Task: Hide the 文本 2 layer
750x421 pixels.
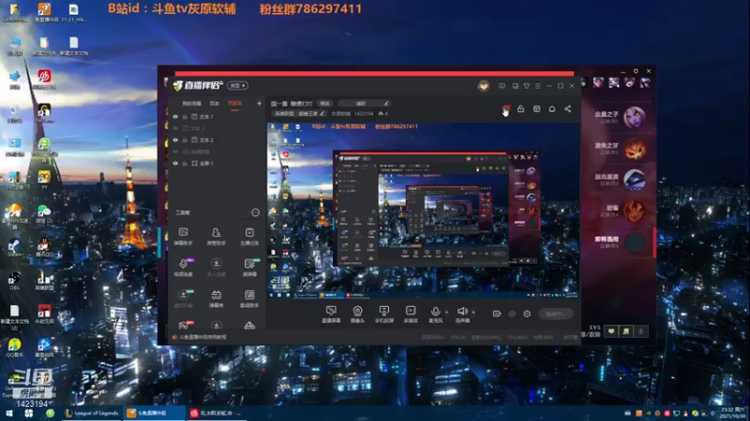Action: click(x=175, y=139)
